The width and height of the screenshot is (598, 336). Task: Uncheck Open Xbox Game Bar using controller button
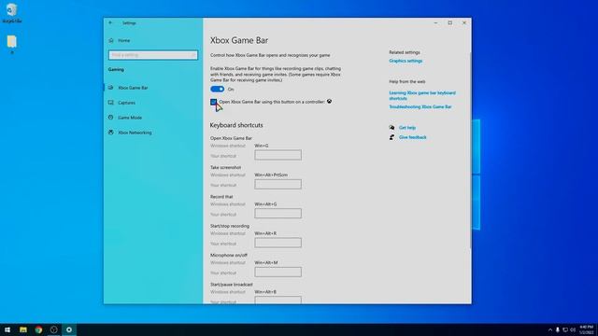214,102
